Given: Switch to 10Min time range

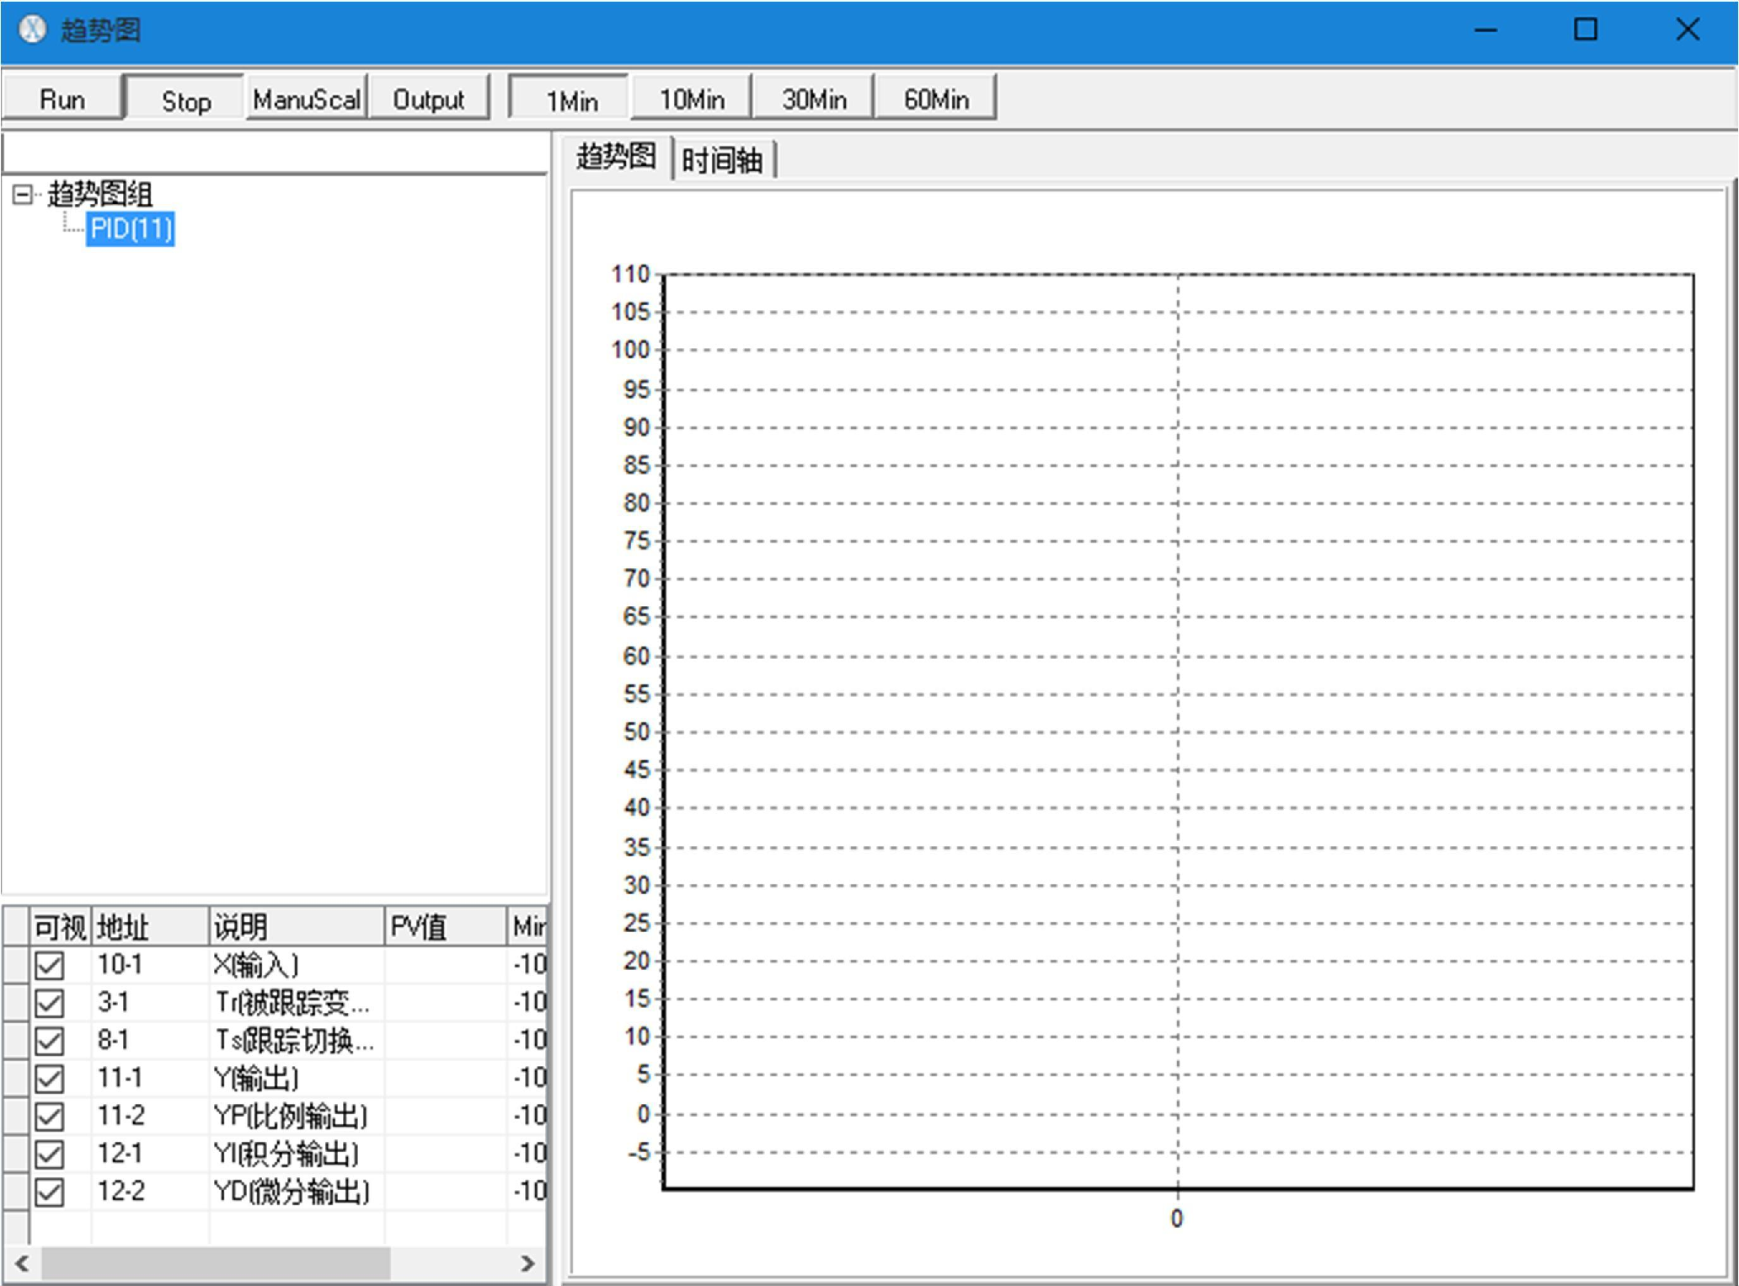Looking at the screenshot, I should tap(692, 99).
